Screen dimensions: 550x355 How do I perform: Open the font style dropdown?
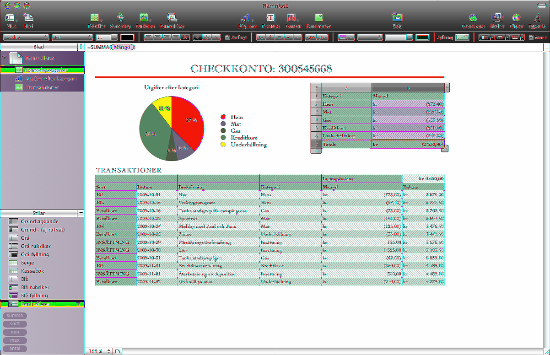pos(72,37)
